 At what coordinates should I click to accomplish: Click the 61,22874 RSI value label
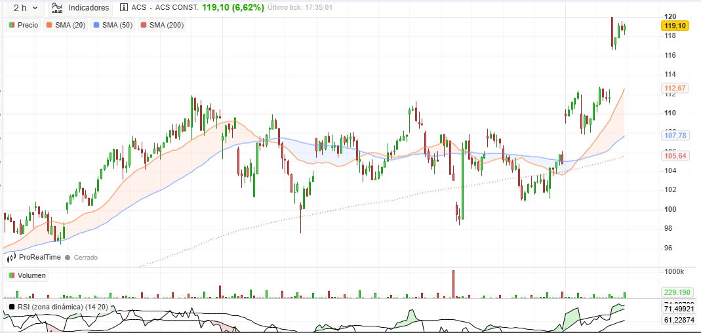[x=679, y=320]
